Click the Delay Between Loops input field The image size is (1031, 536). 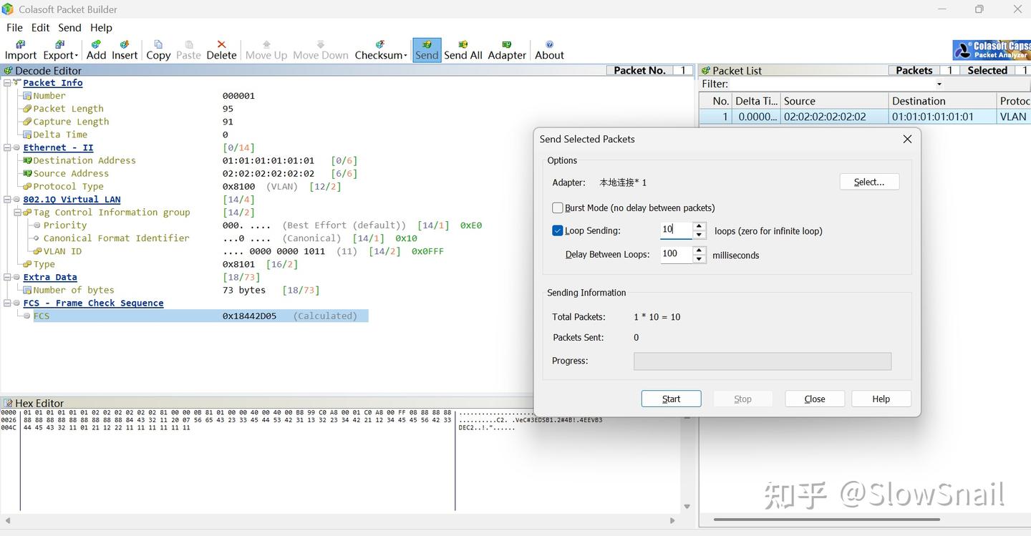point(677,255)
